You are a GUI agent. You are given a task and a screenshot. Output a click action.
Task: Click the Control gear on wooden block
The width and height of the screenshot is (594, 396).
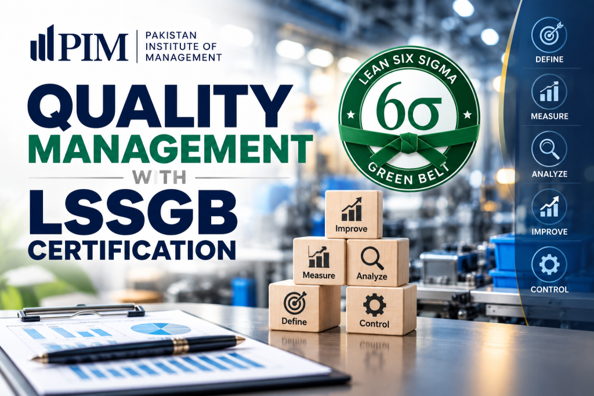click(x=374, y=305)
